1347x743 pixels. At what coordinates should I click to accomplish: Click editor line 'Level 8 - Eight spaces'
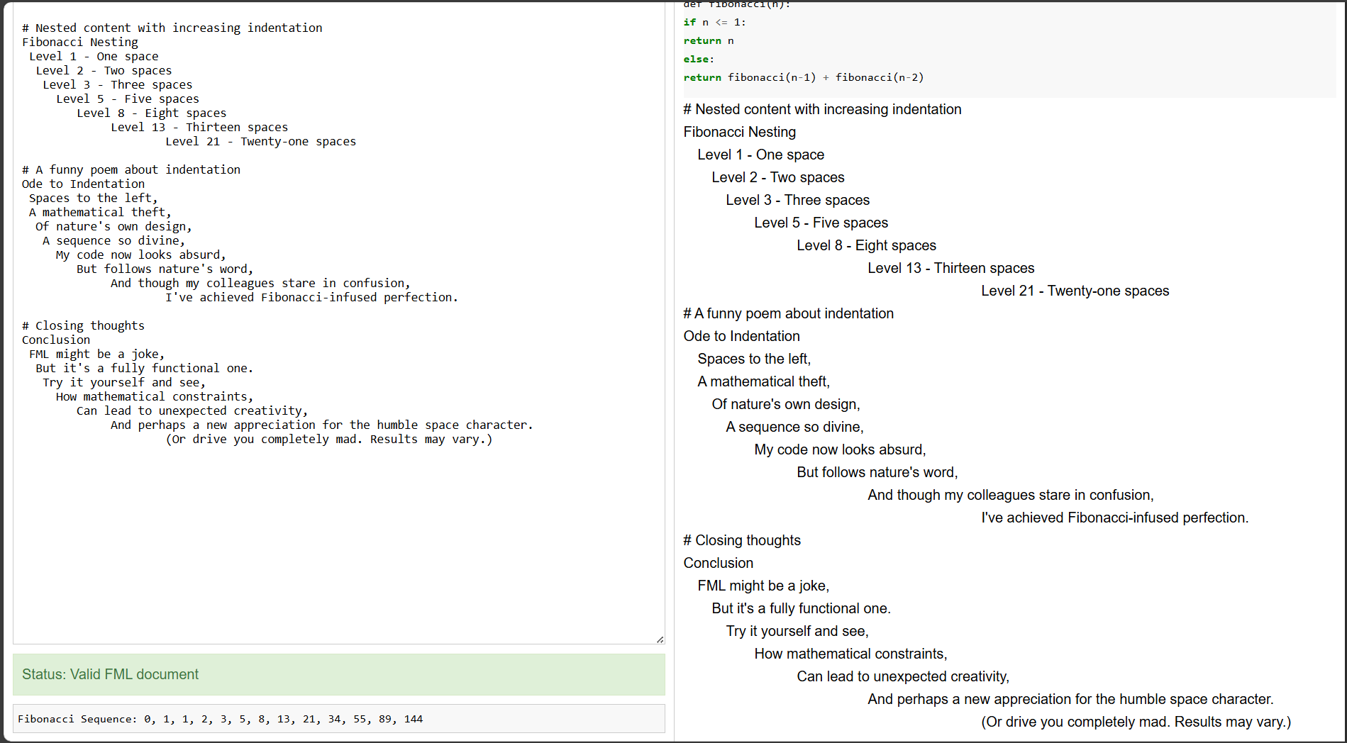[x=152, y=113]
